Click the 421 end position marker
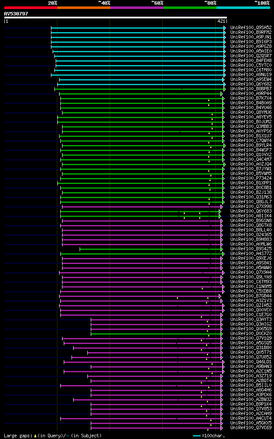 point(222,21)
